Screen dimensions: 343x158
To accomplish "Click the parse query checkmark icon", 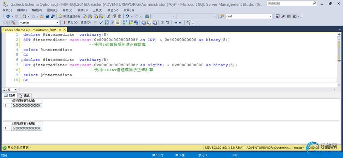I will (101, 22).
